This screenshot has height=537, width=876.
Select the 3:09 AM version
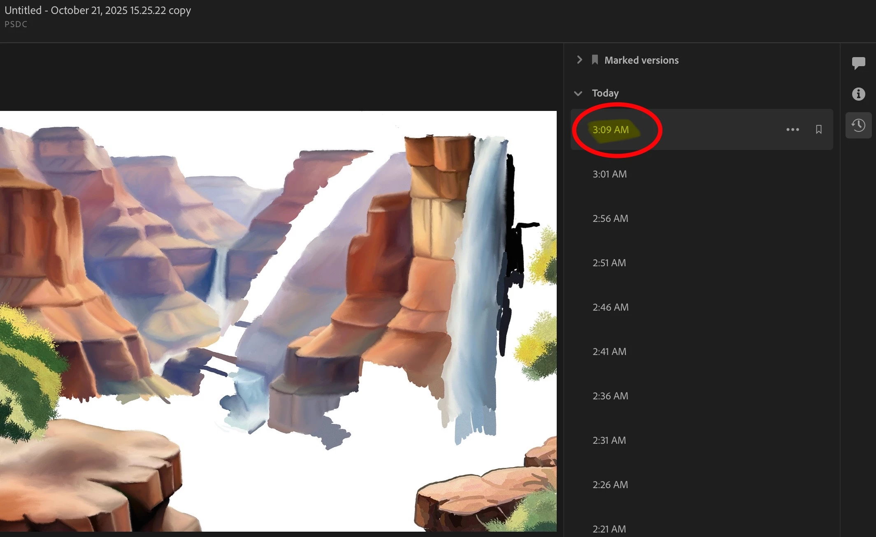(611, 129)
